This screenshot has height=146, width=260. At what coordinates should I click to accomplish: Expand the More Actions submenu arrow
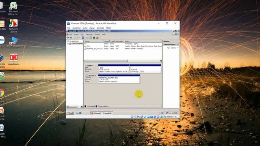pyautogui.click(x=178, y=48)
